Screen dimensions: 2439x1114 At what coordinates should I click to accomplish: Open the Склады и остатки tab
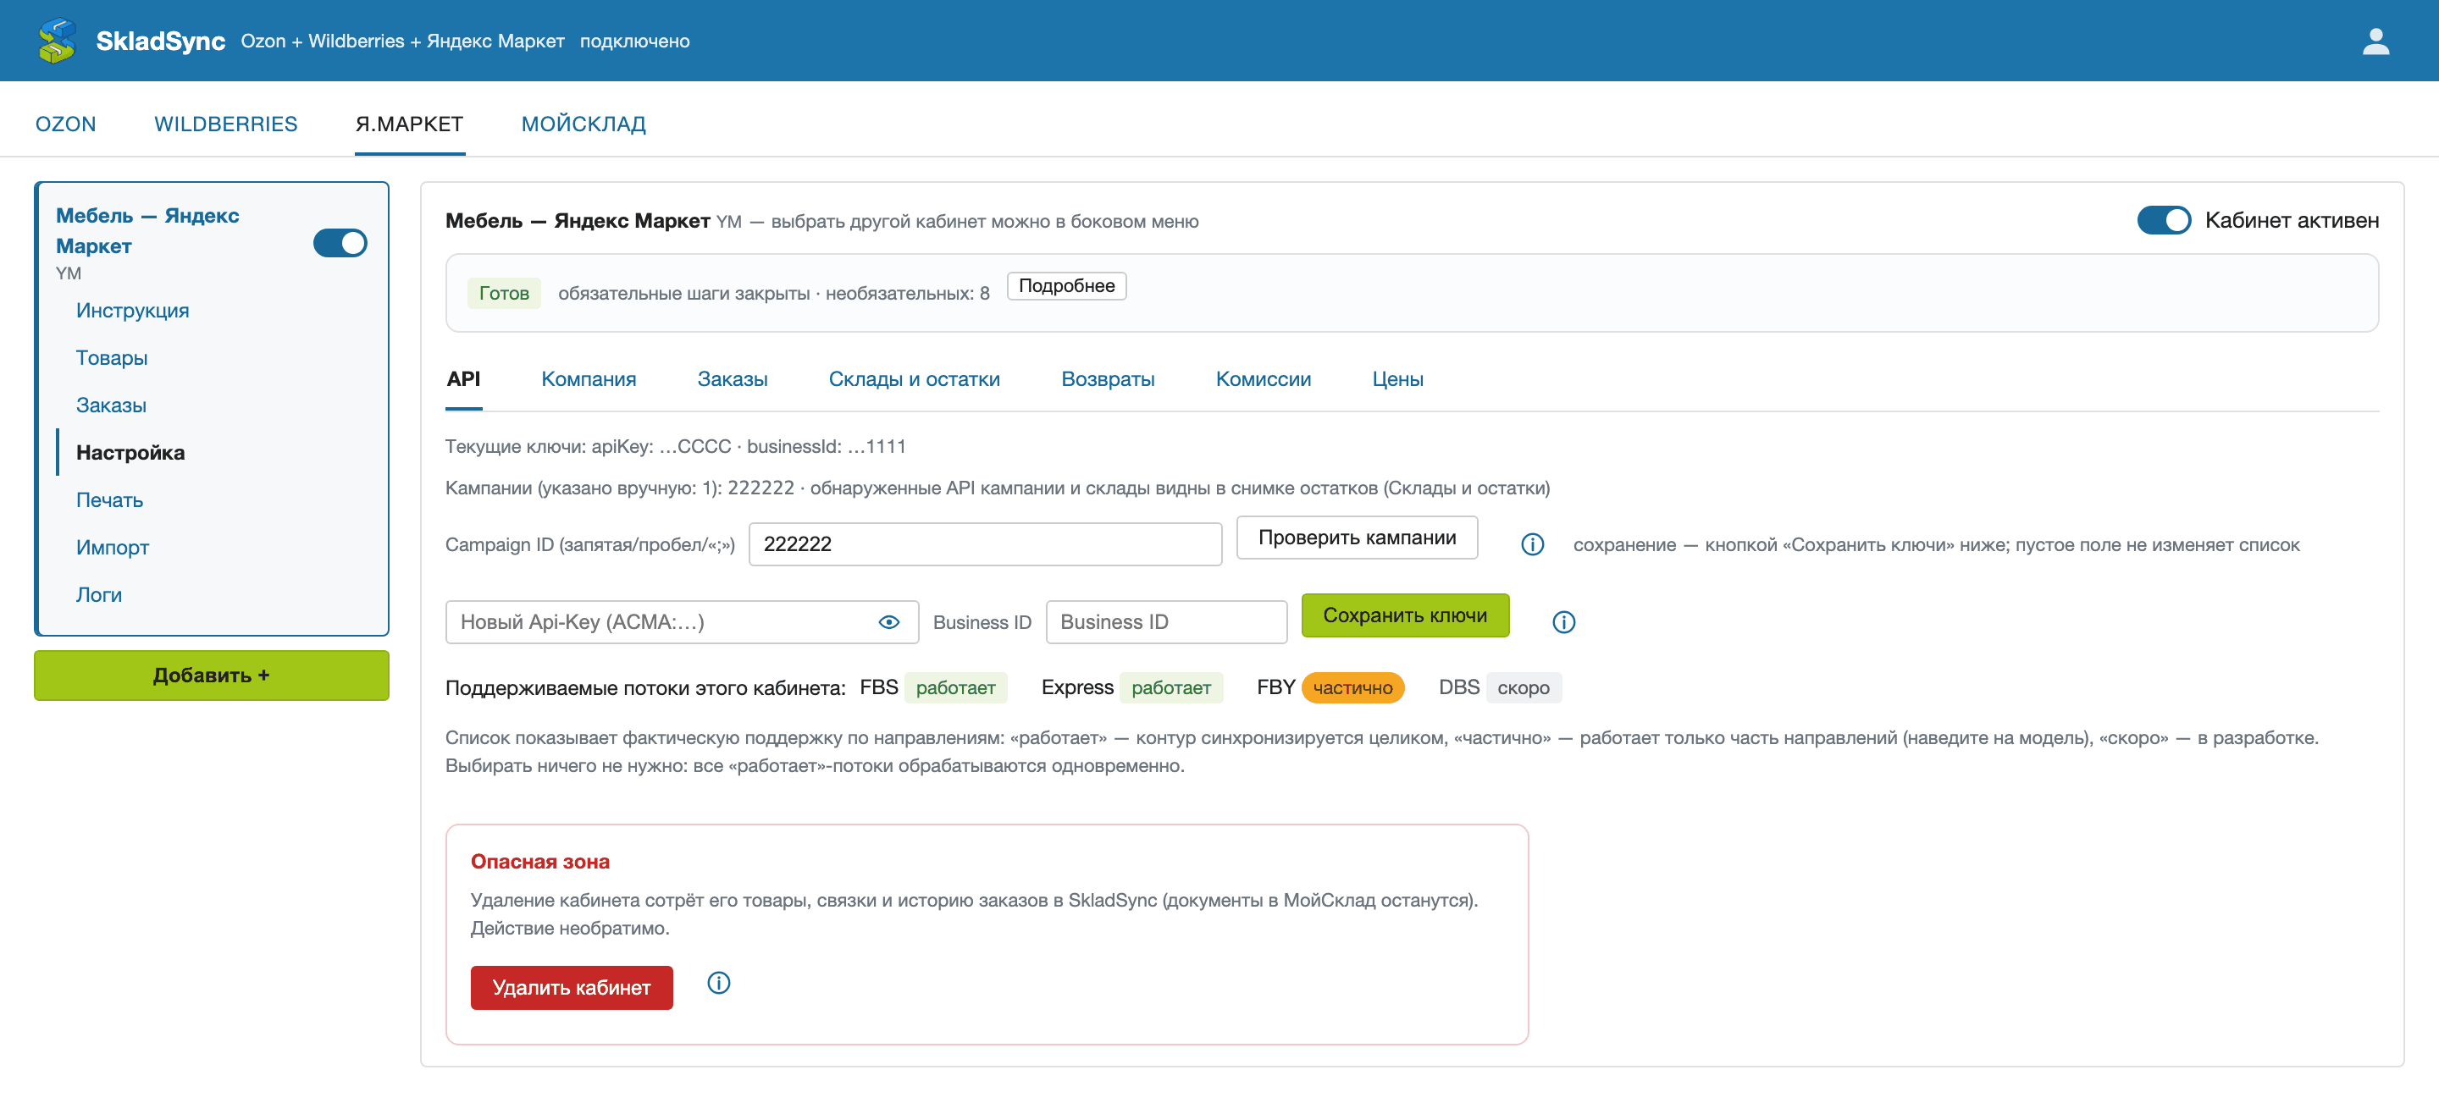click(914, 378)
